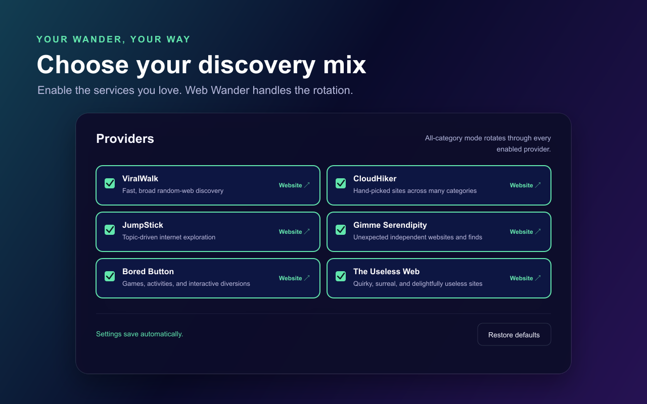Viewport: 647px width, 404px height.
Task: Click 'Choose your discovery mix' heading
Action: 202,65
